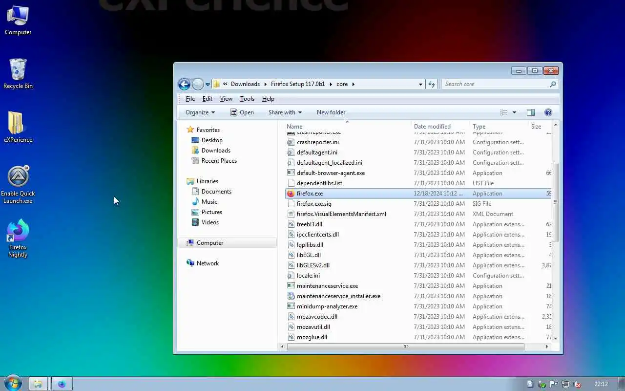Open the Help menu
Image resolution: width=625 pixels, height=391 pixels.
(x=268, y=99)
